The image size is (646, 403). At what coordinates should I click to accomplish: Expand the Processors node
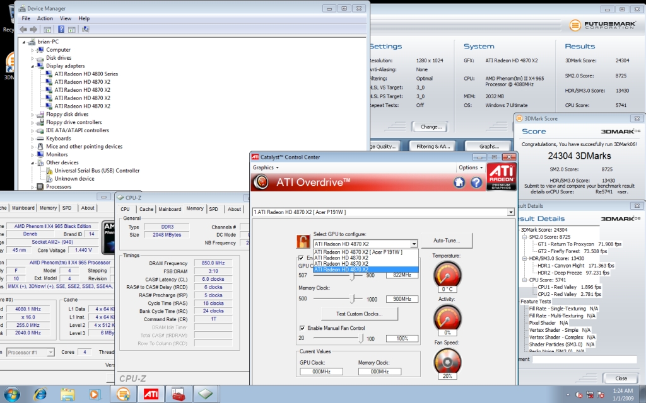(33, 186)
